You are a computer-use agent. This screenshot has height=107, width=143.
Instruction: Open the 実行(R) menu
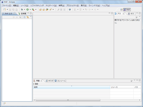tap(84, 6)
